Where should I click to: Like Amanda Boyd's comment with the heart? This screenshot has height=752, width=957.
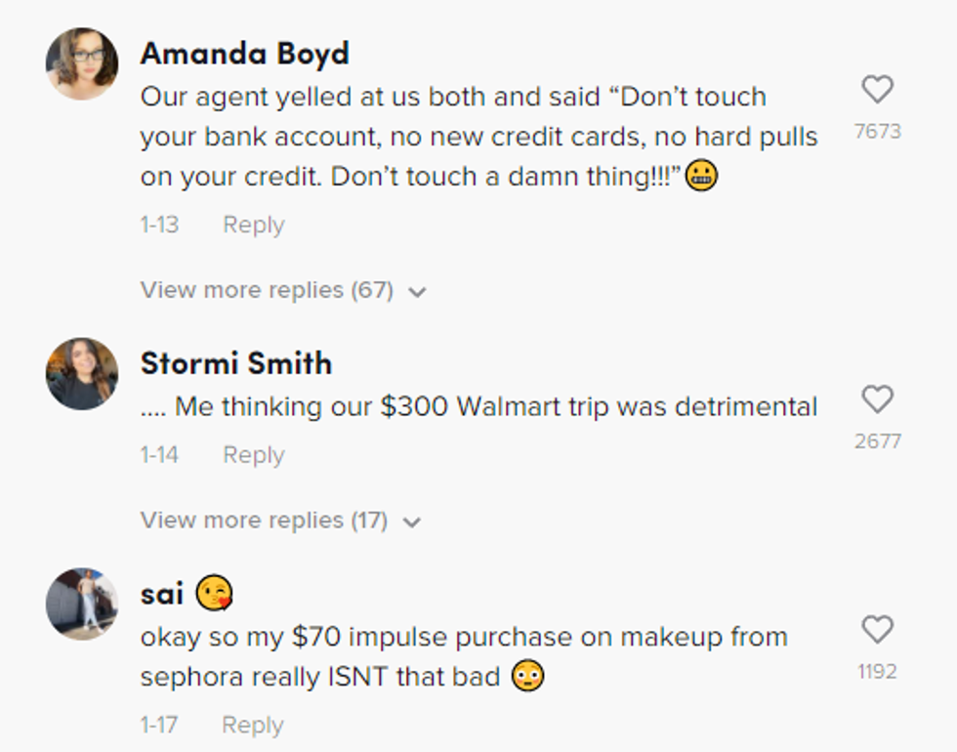click(877, 90)
